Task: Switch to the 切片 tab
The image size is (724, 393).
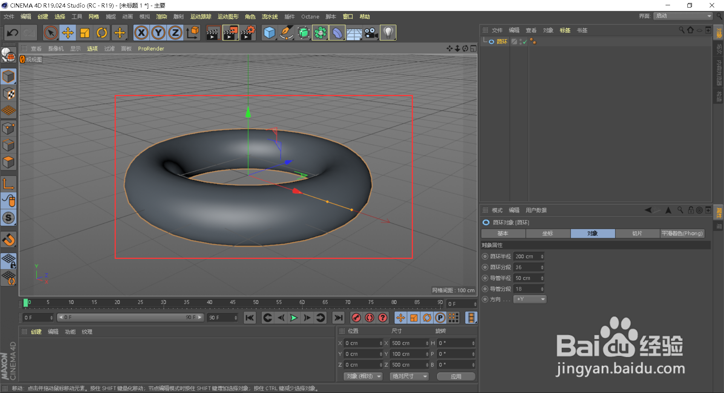Action: pos(637,234)
